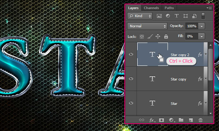This screenshot has width=219, height=131.
Task: Click the Star copy 2 type thumbnail
Action: click(x=153, y=54)
